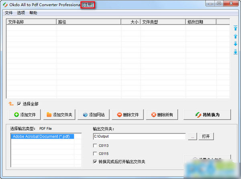Viewport: 241px width, 179px height.
Task: Click the 删除所有 button
Action: pos(162,115)
